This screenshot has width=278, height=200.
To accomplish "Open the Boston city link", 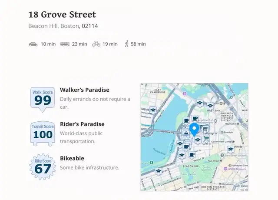I will click(69, 26).
